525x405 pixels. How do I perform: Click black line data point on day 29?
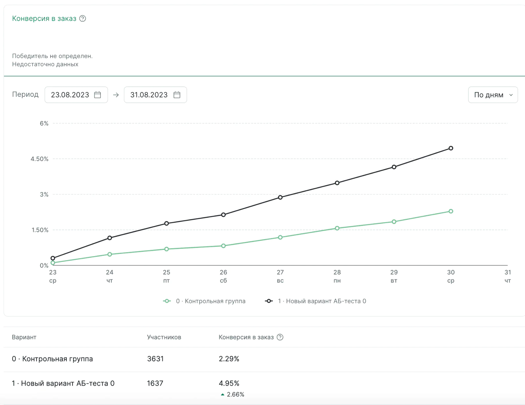pyautogui.click(x=394, y=167)
